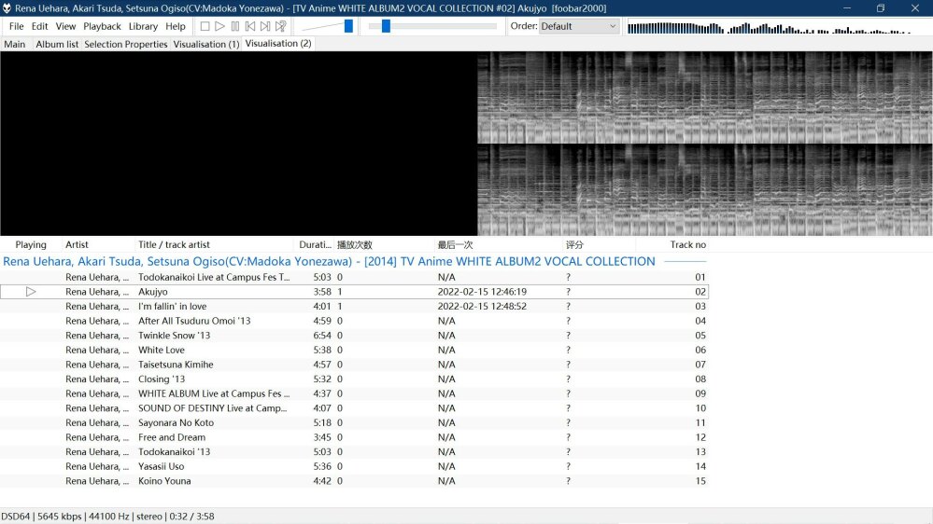This screenshot has width=933, height=524.
Task: Select track WHITE ALBUM Live at Campus Fes
Action: point(354,393)
